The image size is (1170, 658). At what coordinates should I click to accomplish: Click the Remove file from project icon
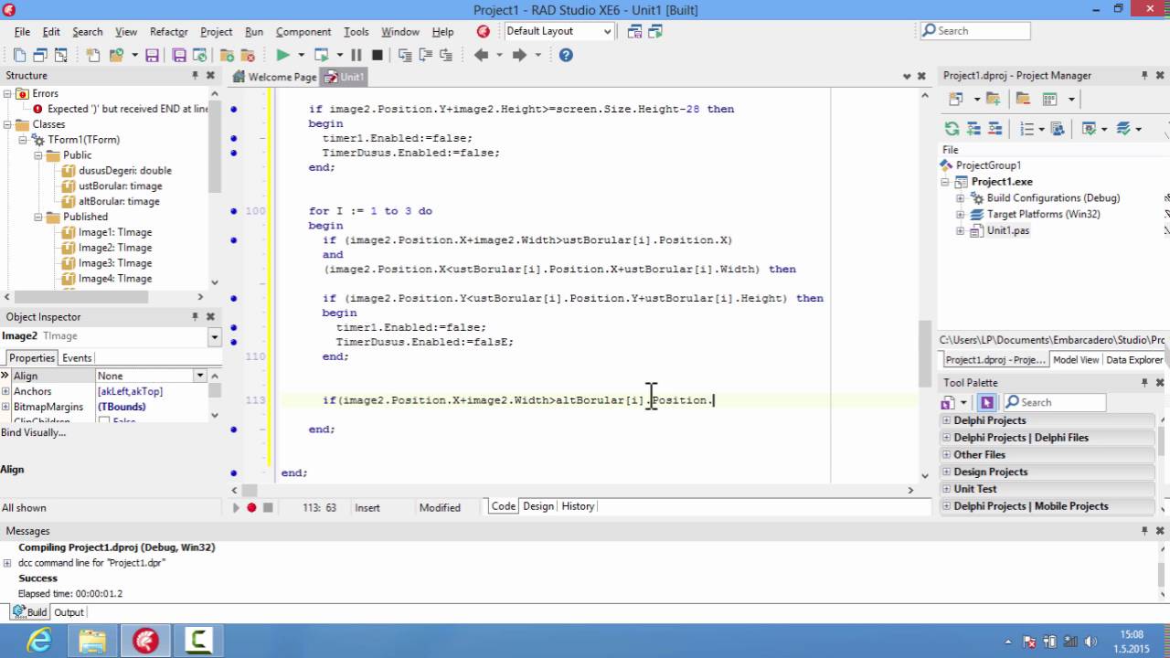coord(249,55)
